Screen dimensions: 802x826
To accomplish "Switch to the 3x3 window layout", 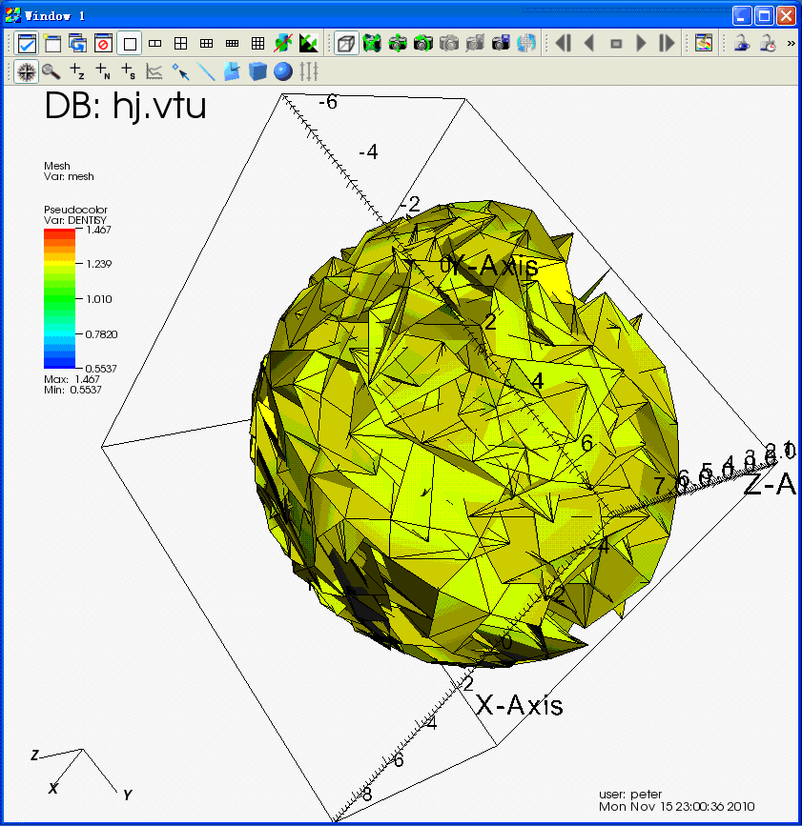I will click(x=257, y=43).
